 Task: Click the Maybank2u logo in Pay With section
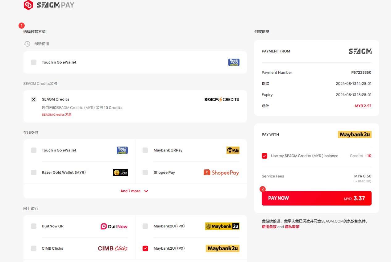point(355,135)
